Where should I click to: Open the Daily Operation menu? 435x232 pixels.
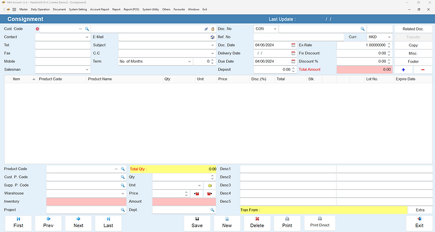(x=40, y=9)
